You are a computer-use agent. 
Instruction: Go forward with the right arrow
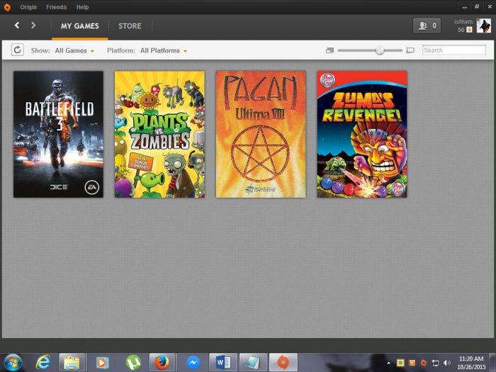(33, 26)
